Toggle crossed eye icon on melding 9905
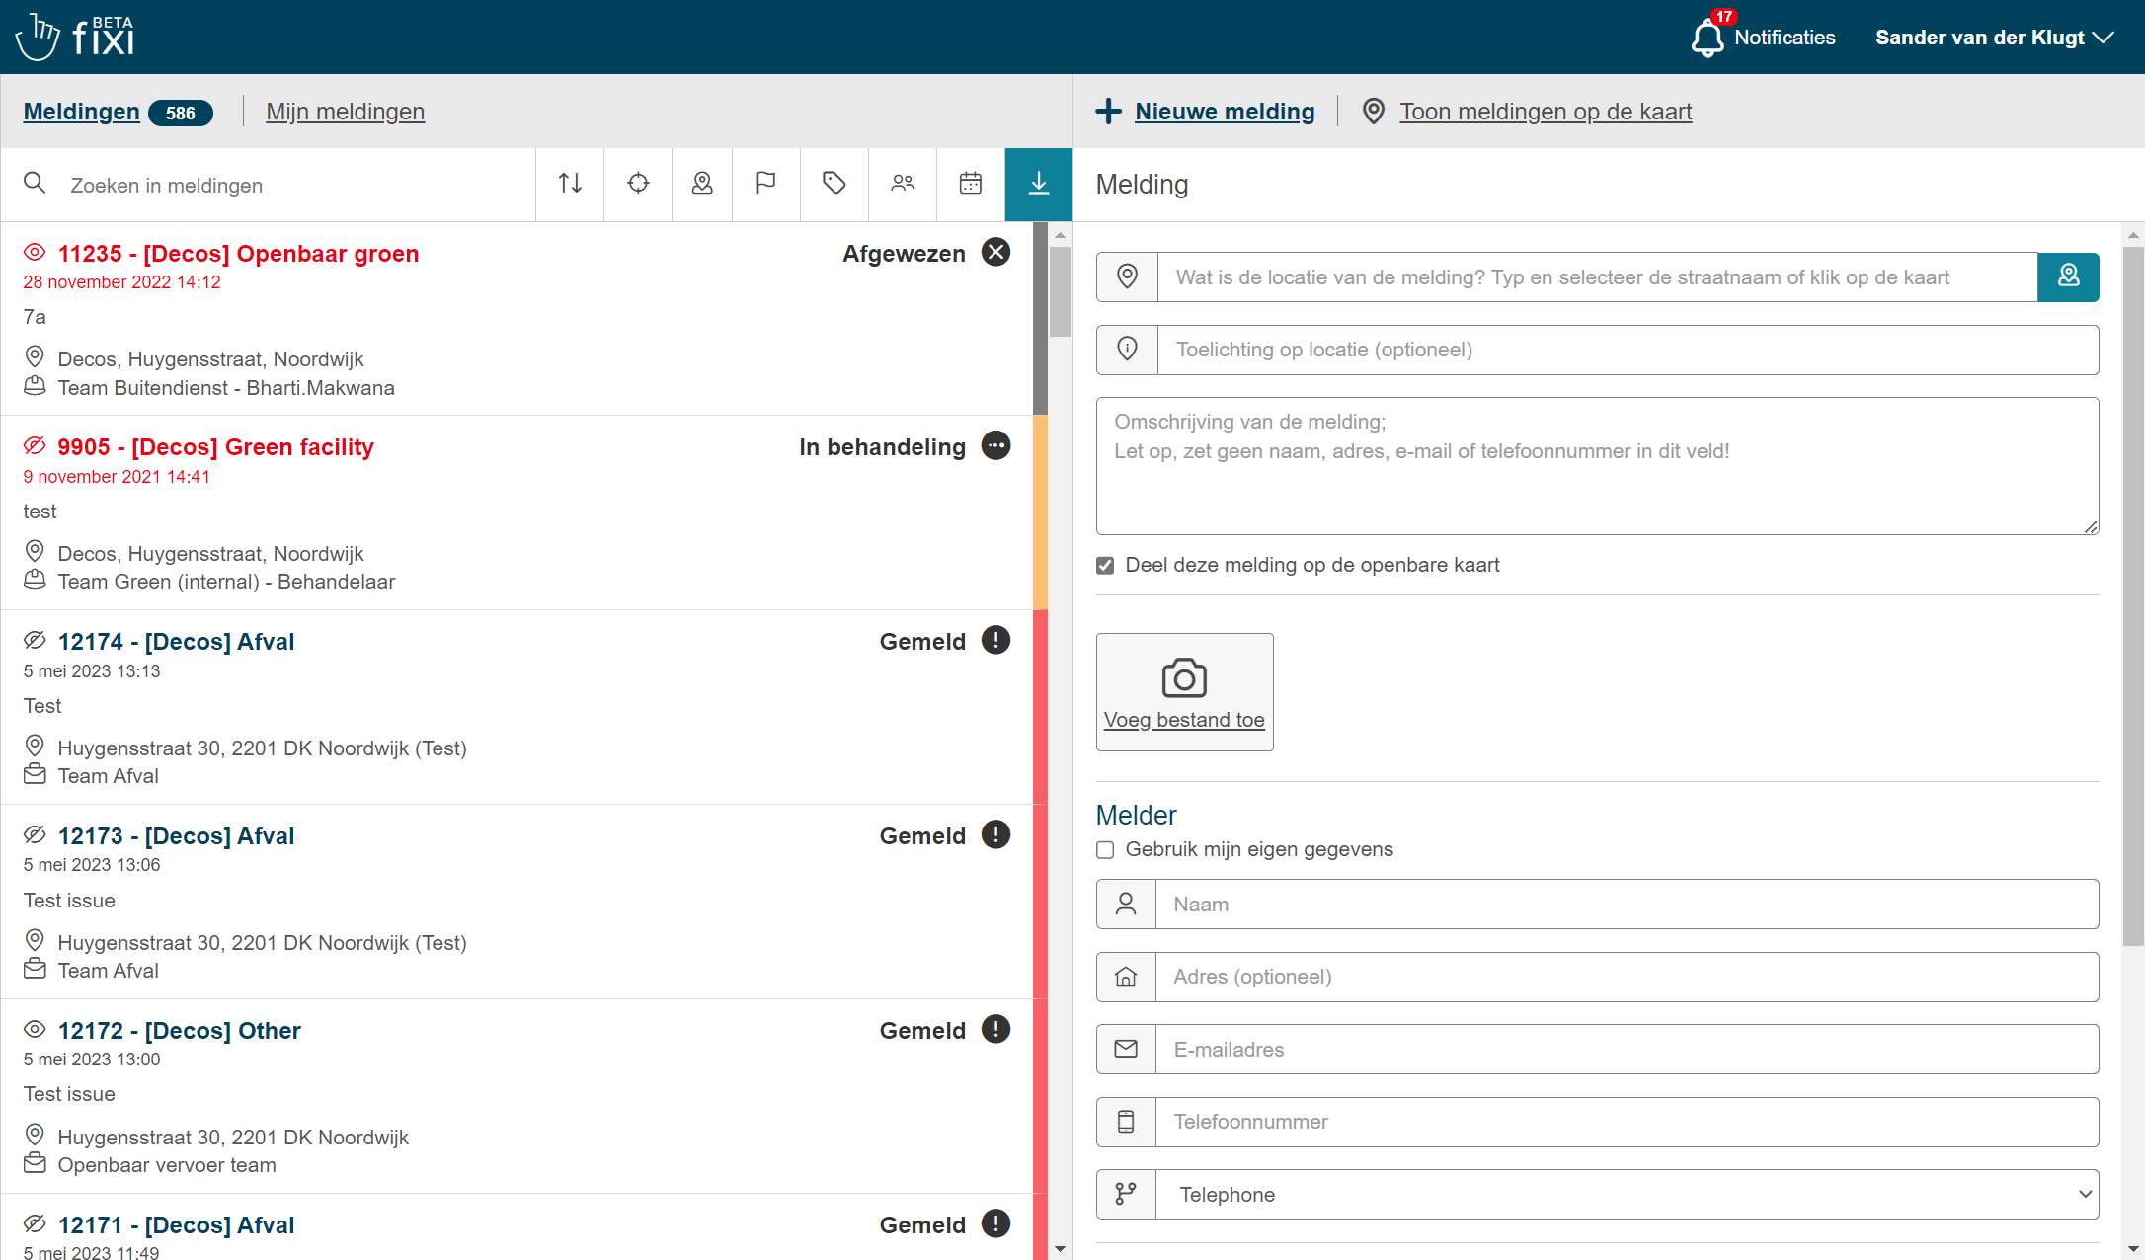2145x1260 pixels. 35,446
